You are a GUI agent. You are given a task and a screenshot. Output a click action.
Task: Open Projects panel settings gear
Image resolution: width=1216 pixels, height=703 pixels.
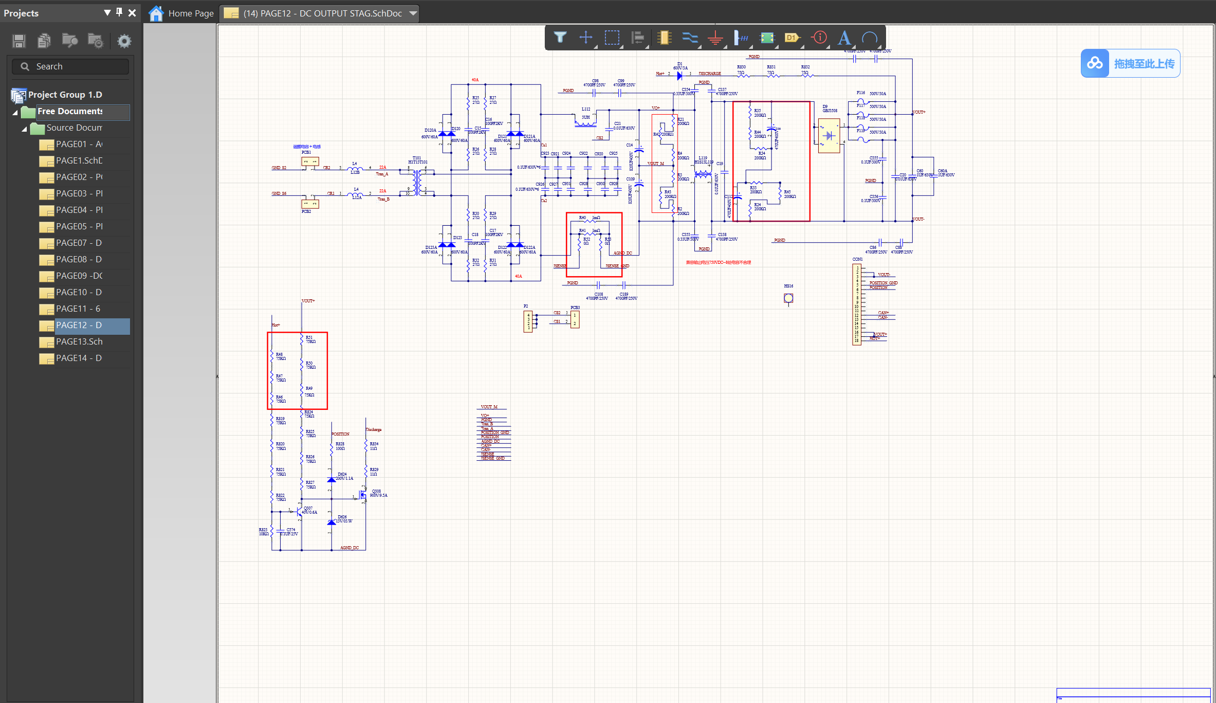click(x=124, y=41)
